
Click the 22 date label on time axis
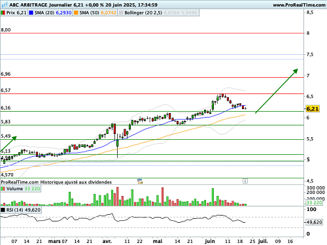click(140, 241)
